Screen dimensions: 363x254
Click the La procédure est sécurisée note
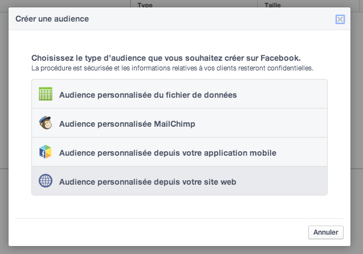click(x=172, y=68)
